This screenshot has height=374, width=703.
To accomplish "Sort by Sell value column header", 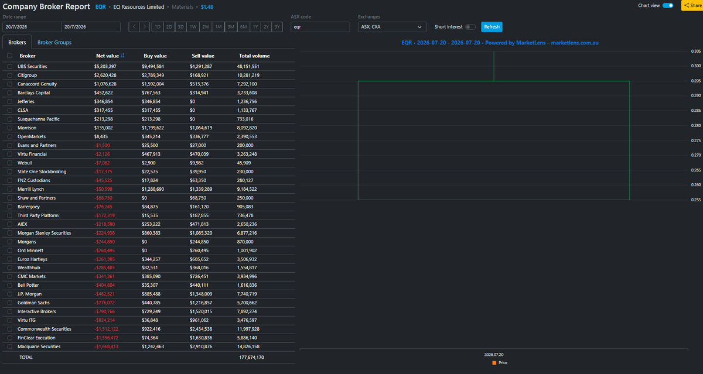I will 203,56.
